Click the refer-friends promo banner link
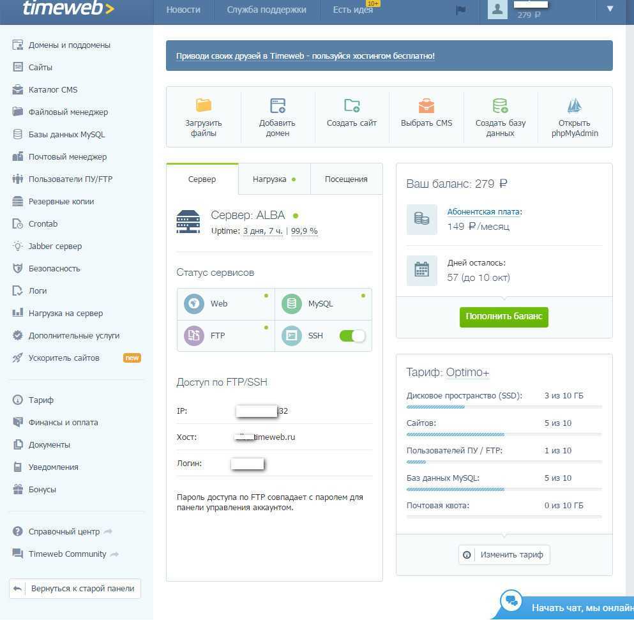Image resolution: width=634 pixels, height=620 pixels. pos(305,56)
